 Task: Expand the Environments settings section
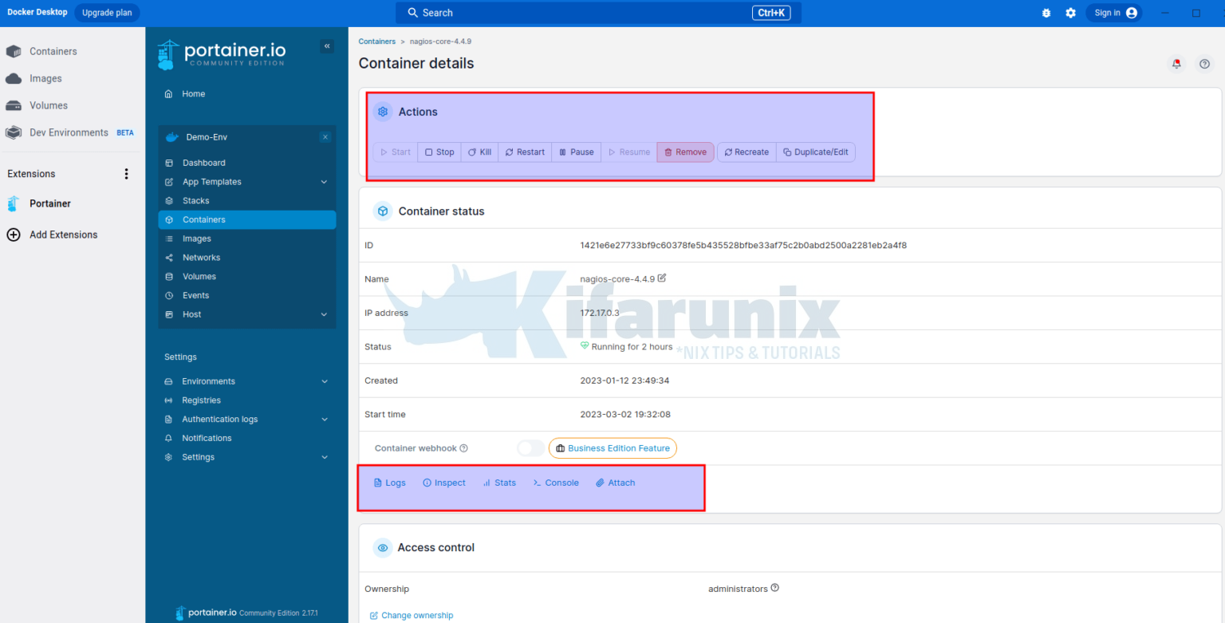coord(324,381)
